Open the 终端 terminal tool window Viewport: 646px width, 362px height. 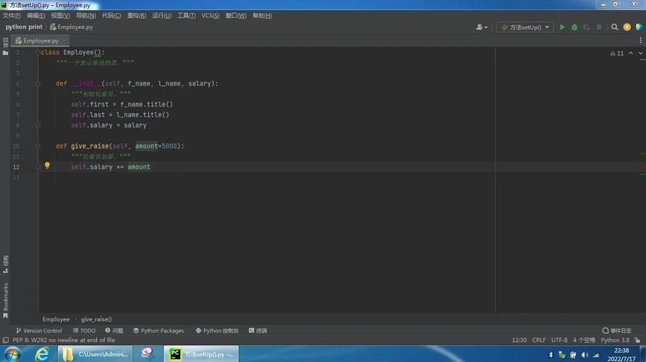(x=258, y=330)
